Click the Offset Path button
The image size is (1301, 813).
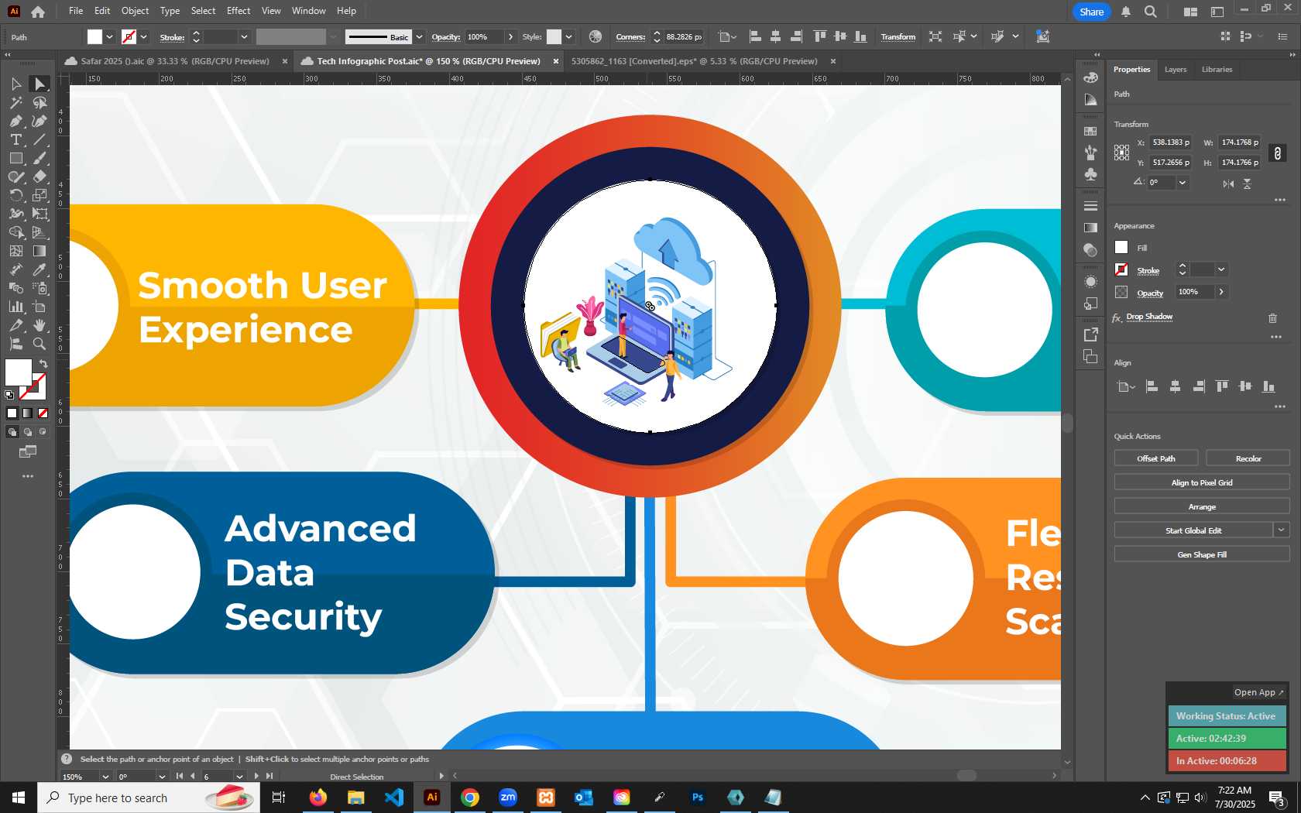coord(1156,458)
